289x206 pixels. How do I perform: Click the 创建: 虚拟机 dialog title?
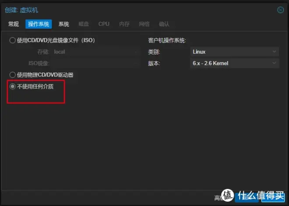(21, 10)
